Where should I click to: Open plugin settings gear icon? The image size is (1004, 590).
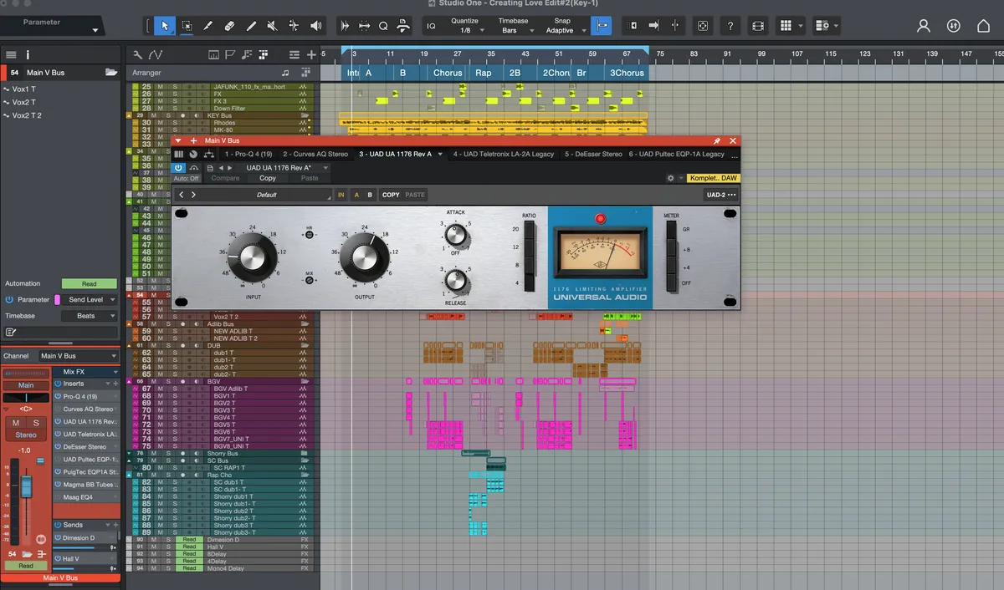coord(671,178)
